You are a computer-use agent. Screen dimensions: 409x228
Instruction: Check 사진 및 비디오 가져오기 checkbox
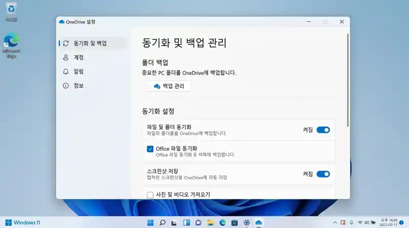point(150,195)
